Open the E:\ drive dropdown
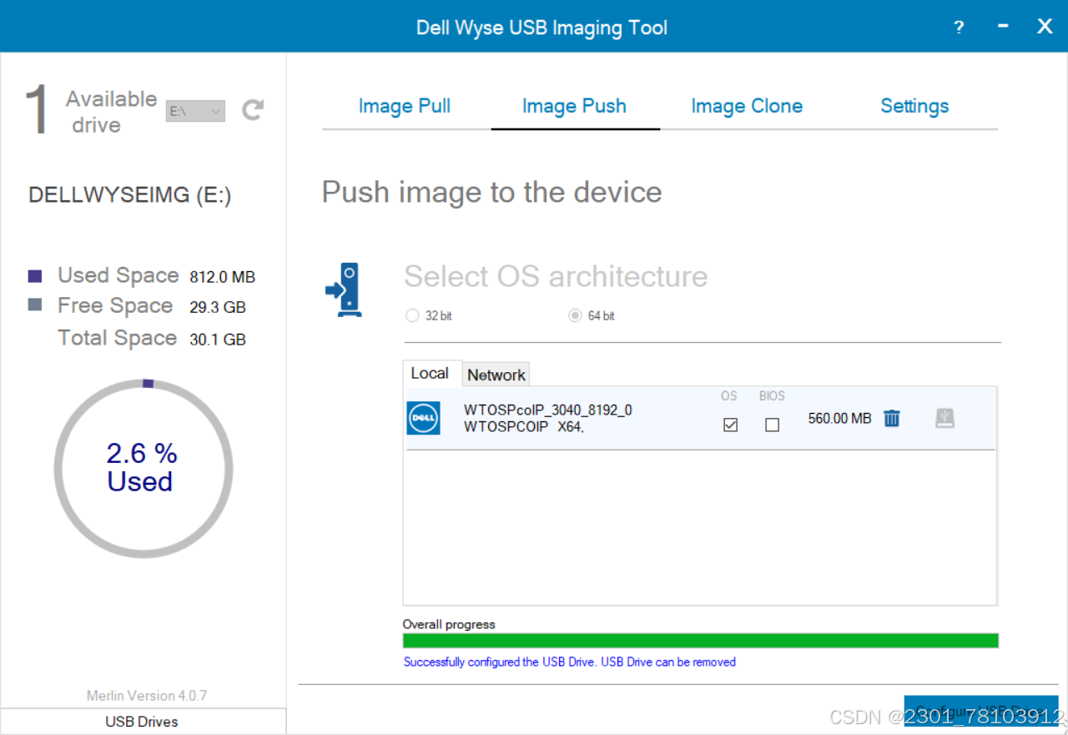This screenshot has height=735, width=1068. (x=195, y=110)
